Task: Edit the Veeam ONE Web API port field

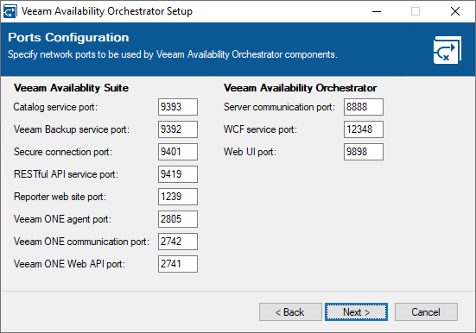Action: (178, 264)
